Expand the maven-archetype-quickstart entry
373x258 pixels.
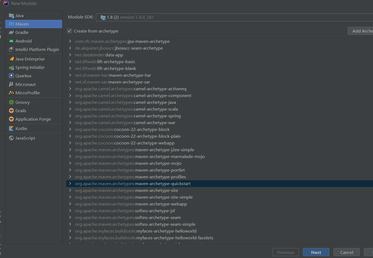[70, 183]
